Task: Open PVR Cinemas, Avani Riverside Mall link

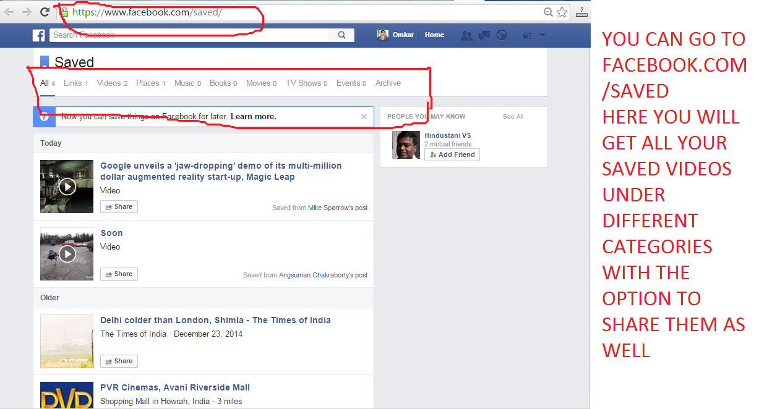Action: point(175,387)
